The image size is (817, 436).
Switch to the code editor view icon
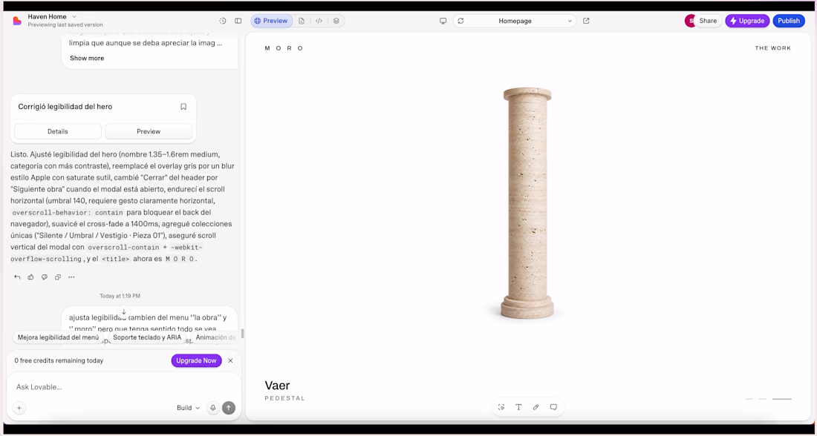(319, 21)
